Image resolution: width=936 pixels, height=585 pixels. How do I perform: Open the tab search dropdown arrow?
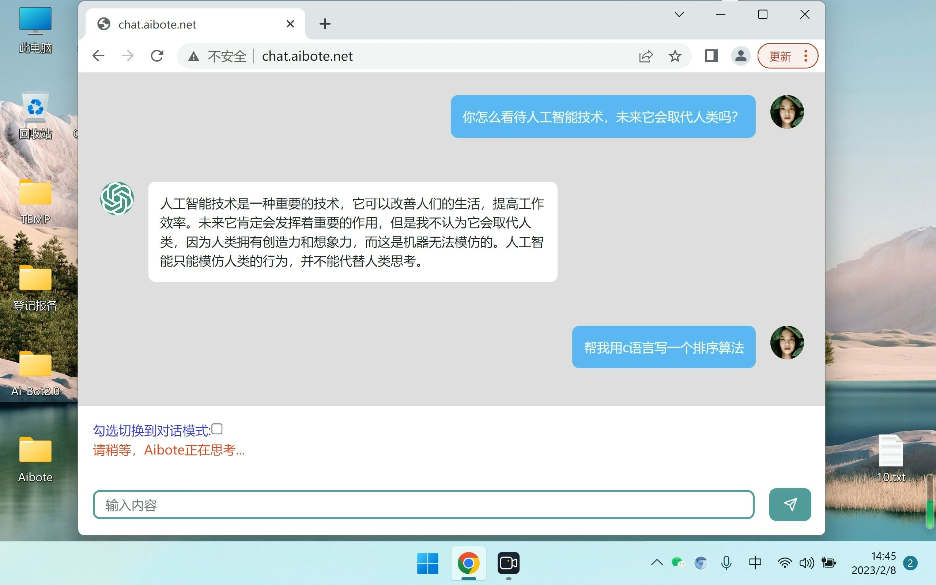(x=680, y=14)
